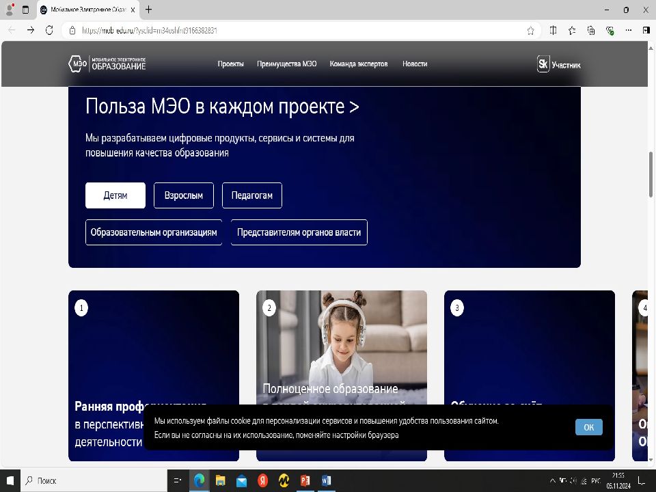
Task: Accept cookies with the ОК button
Action: coord(588,427)
